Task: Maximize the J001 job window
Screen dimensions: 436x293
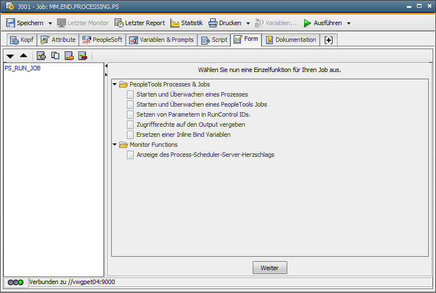Action: pos(419,6)
